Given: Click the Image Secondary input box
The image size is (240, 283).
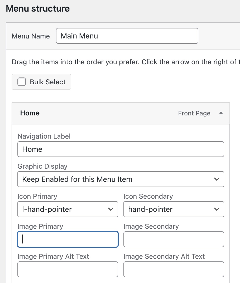Looking at the screenshot, I should [174, 239].
